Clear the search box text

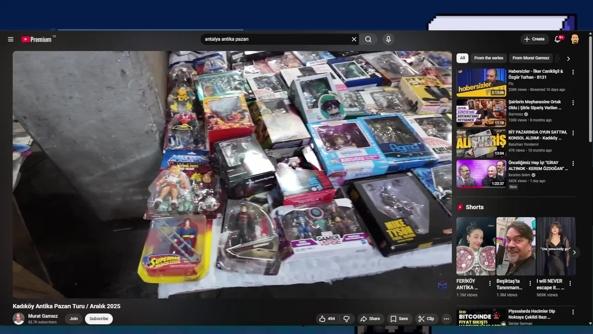point(354,39)
